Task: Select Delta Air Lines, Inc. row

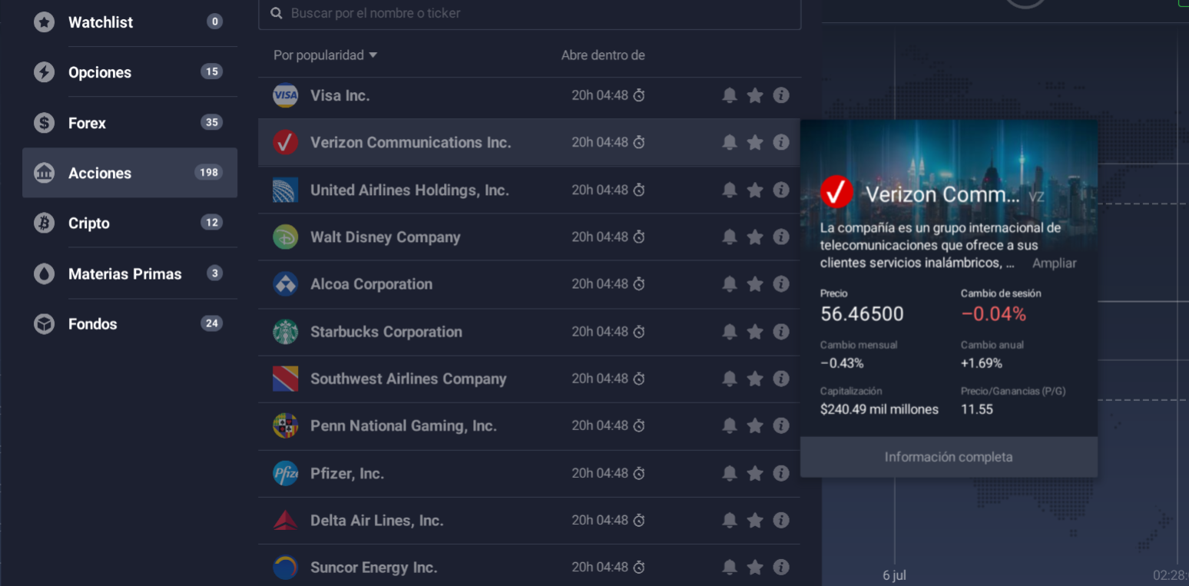Action: click(529, 521)
